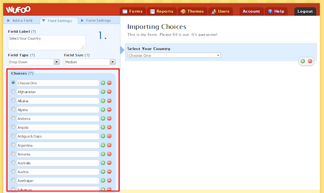Go to the Account page
The height and width of the screenshot is (193, 324).
251,11
